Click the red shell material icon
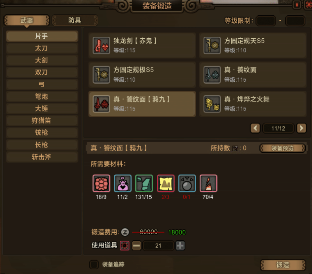The image size is (312, 274). point(101,183)
